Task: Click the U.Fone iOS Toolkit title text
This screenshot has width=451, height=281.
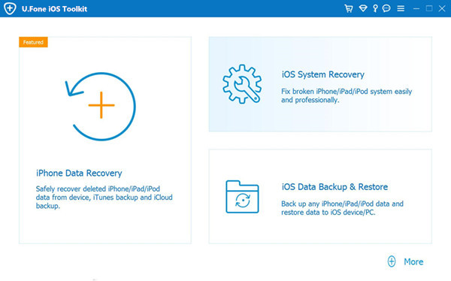Action: (54, 9)
